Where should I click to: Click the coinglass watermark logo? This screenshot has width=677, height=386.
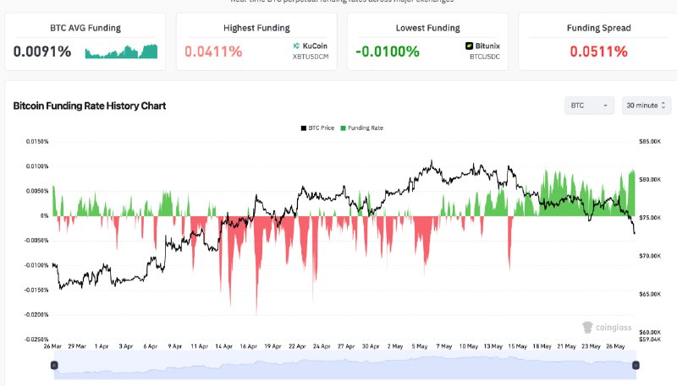607,328
